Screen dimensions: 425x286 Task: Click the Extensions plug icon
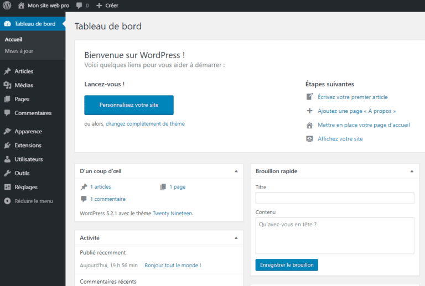[7, 145]
